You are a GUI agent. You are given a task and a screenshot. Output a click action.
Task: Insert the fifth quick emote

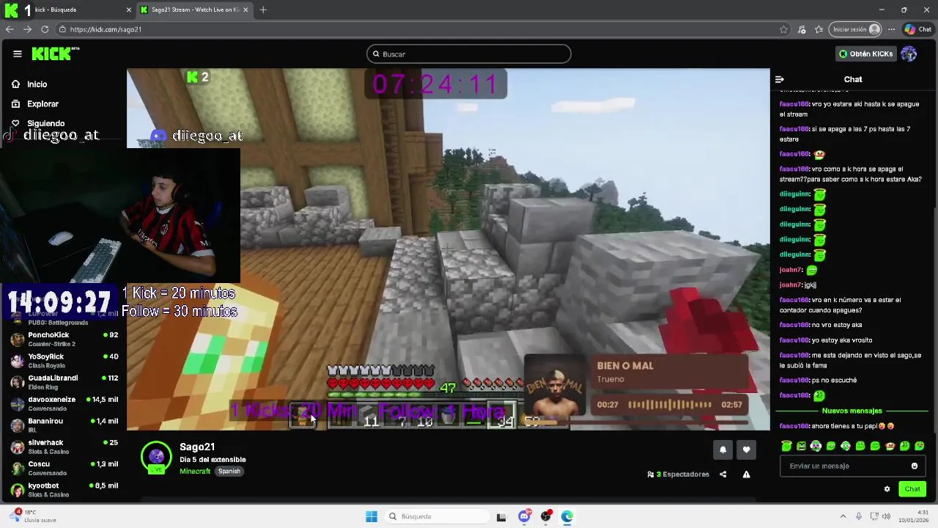[x=846, y=446]
